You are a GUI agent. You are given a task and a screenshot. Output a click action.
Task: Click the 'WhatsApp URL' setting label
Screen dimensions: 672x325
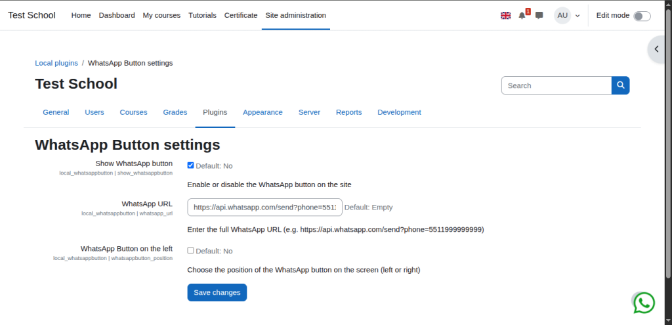147,204
